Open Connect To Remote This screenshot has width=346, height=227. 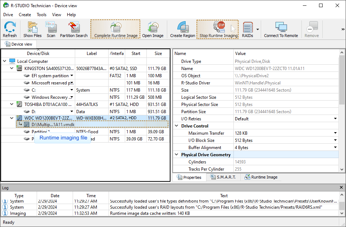click(281, 29)
